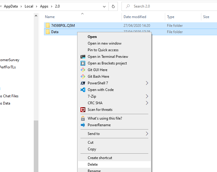217x172 pixels.
Task: Open PerfForTLs in the navigation pane
Action: (8, 67)
